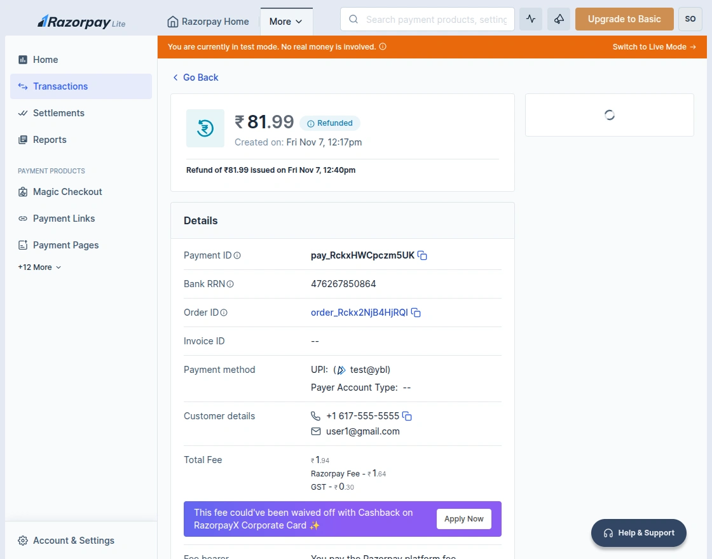This screenshot has height=559, width=712.
Task: Select Reports in the sidebar
Action: (49, 140)
